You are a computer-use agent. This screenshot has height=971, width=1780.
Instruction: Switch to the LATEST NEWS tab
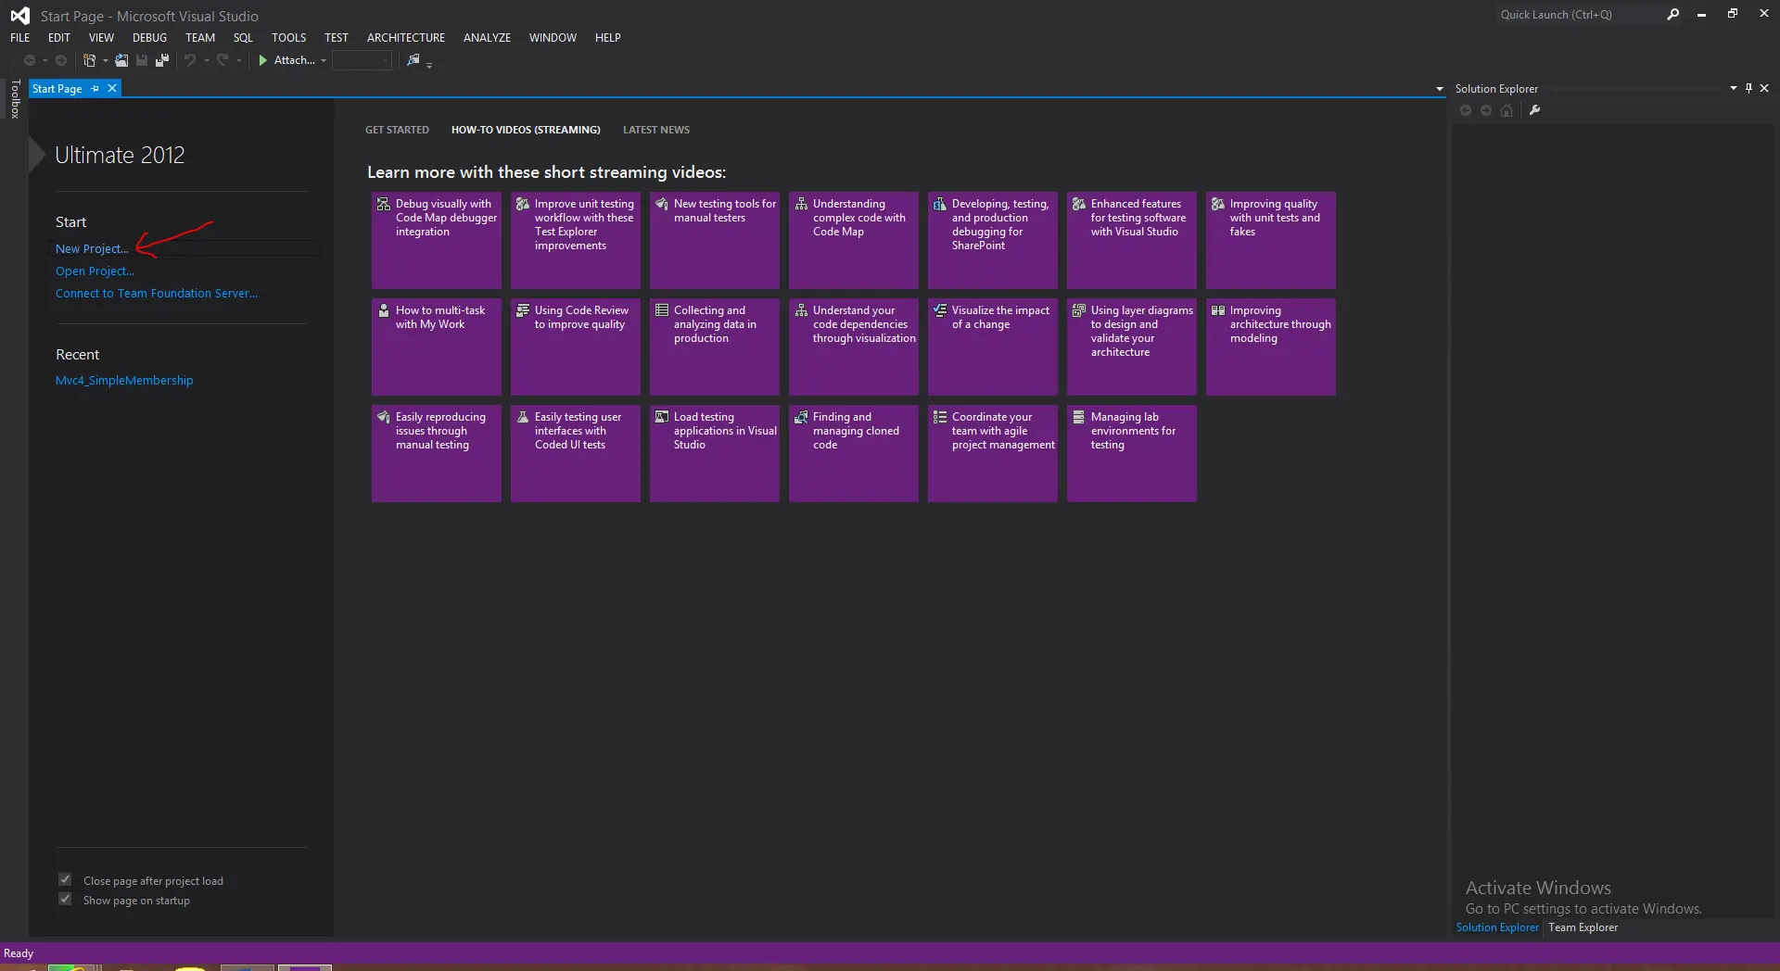tap(656, 130)
